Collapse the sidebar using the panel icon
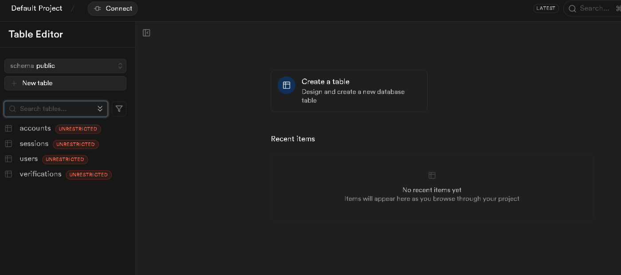Viewport: 621px width, 275px height. 146,33
